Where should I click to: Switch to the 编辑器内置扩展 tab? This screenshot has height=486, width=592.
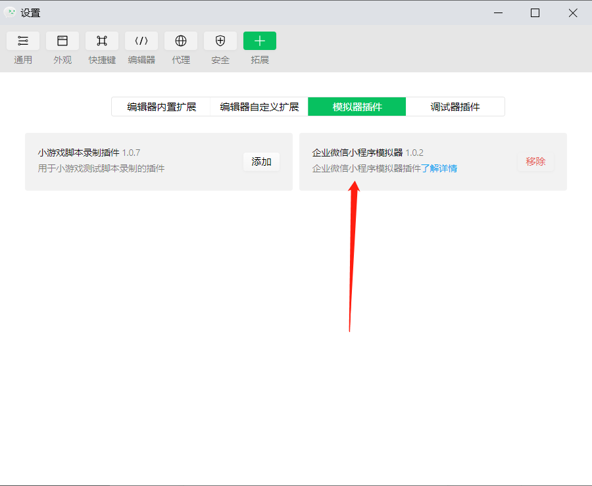pos(161,107)
